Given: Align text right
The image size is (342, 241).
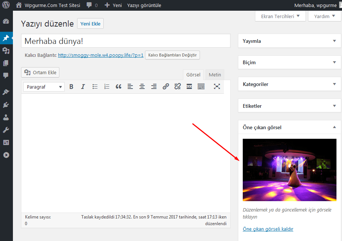Looking at the screenshot, I should coord(154,87).
